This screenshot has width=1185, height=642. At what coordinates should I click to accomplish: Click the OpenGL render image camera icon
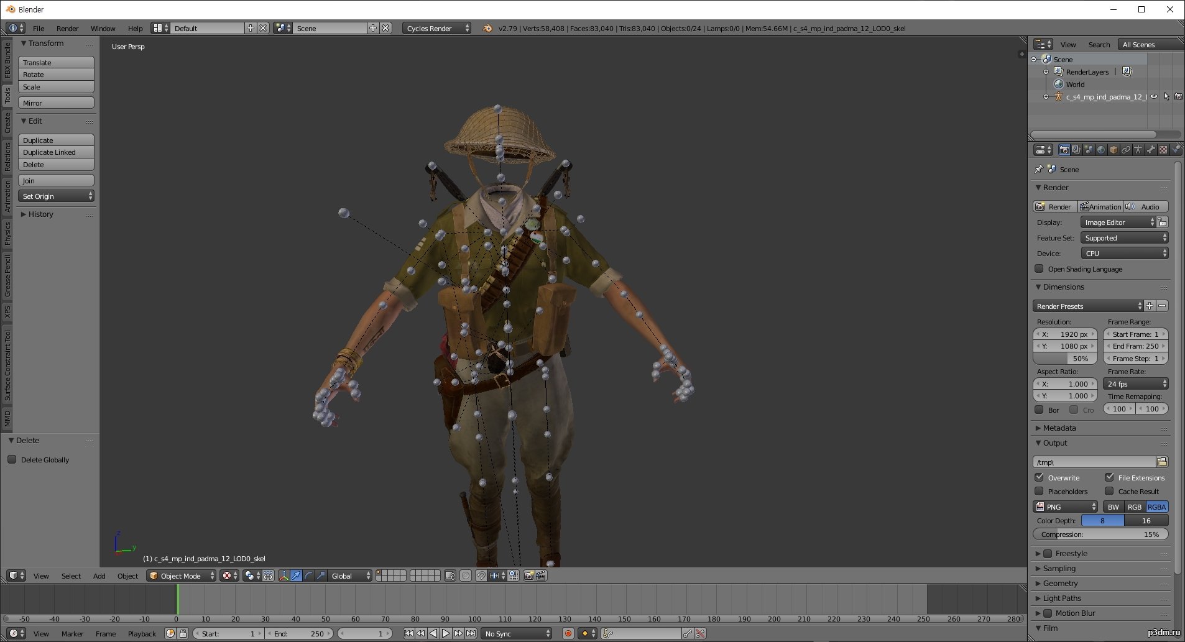click(x=528, y=576)
